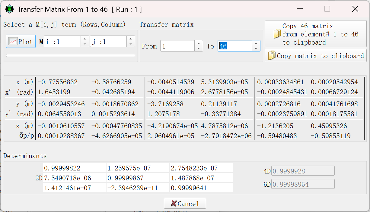
Task: Increase the To element value
Action: (x=256, y=43)
